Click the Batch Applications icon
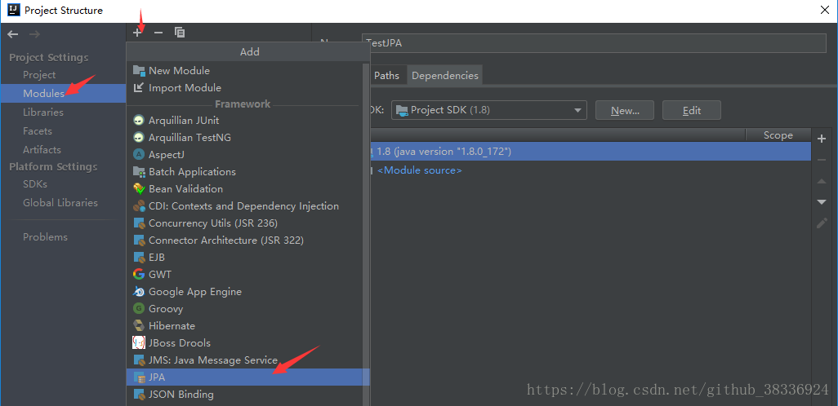Screen dimensions: 838x406 pos(139,172)
